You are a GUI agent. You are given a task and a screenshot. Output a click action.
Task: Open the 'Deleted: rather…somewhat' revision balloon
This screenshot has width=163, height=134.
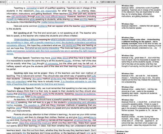pyautogui.click(x=141, y=11)
